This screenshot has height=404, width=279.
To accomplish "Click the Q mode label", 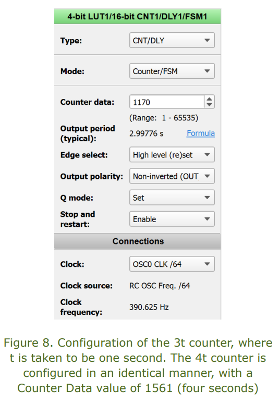I will click(77, 198).
